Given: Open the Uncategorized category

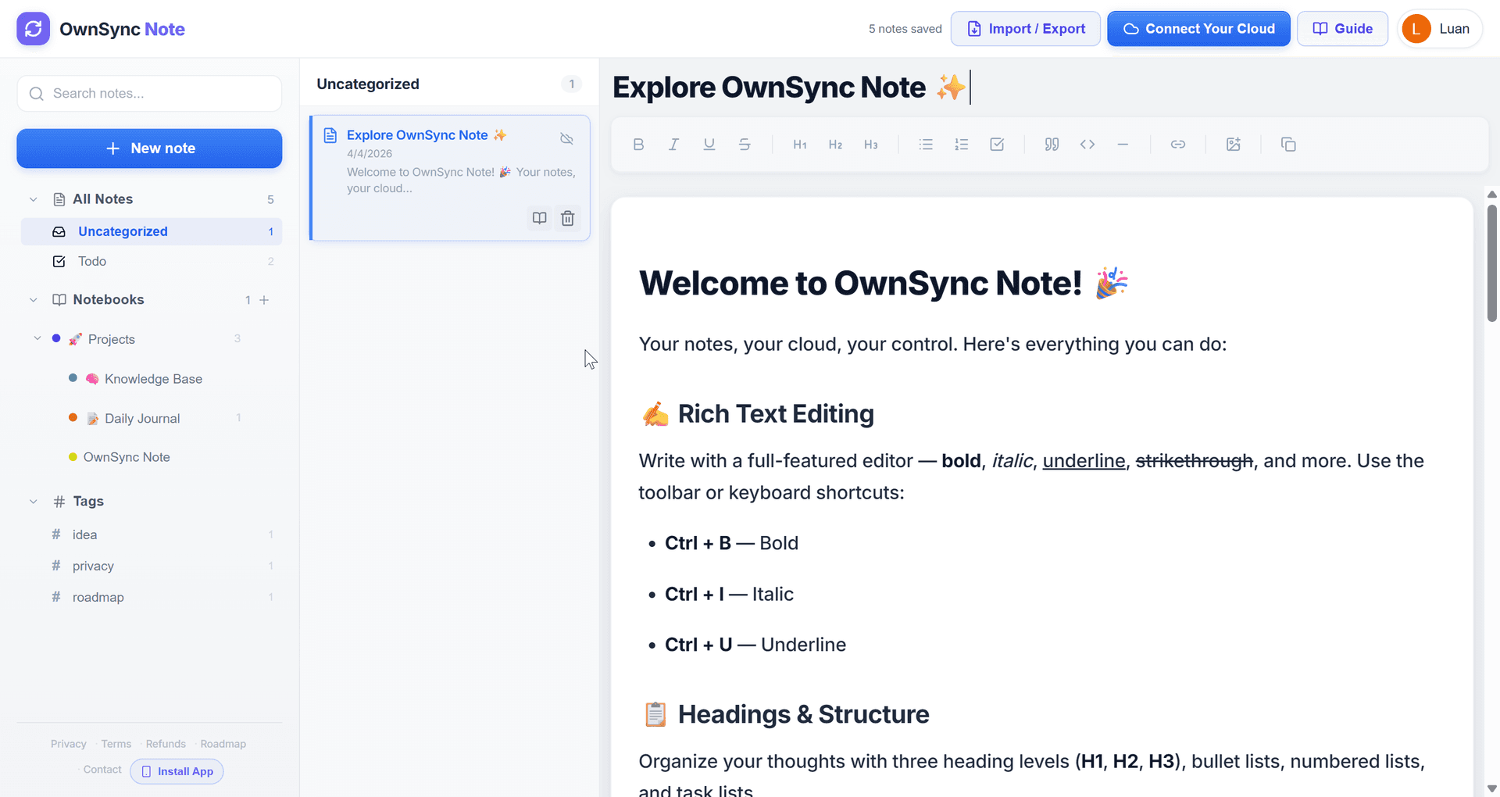Looking at the screenshot, I should 152,231.
